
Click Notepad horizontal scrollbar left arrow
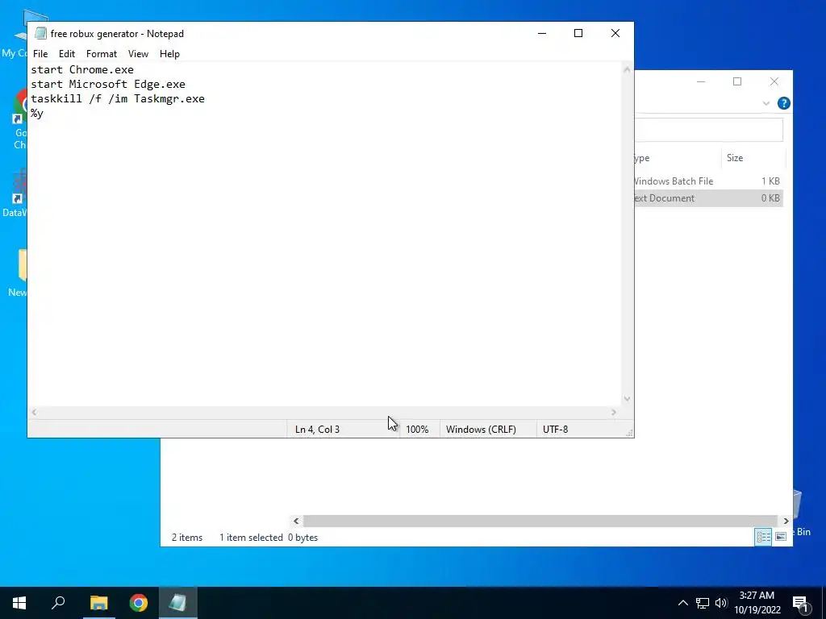34,412
